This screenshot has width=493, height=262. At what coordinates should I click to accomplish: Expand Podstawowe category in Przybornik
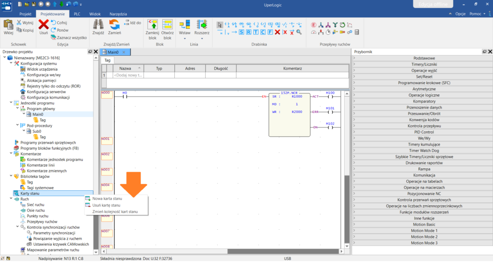tap(354, 58)
